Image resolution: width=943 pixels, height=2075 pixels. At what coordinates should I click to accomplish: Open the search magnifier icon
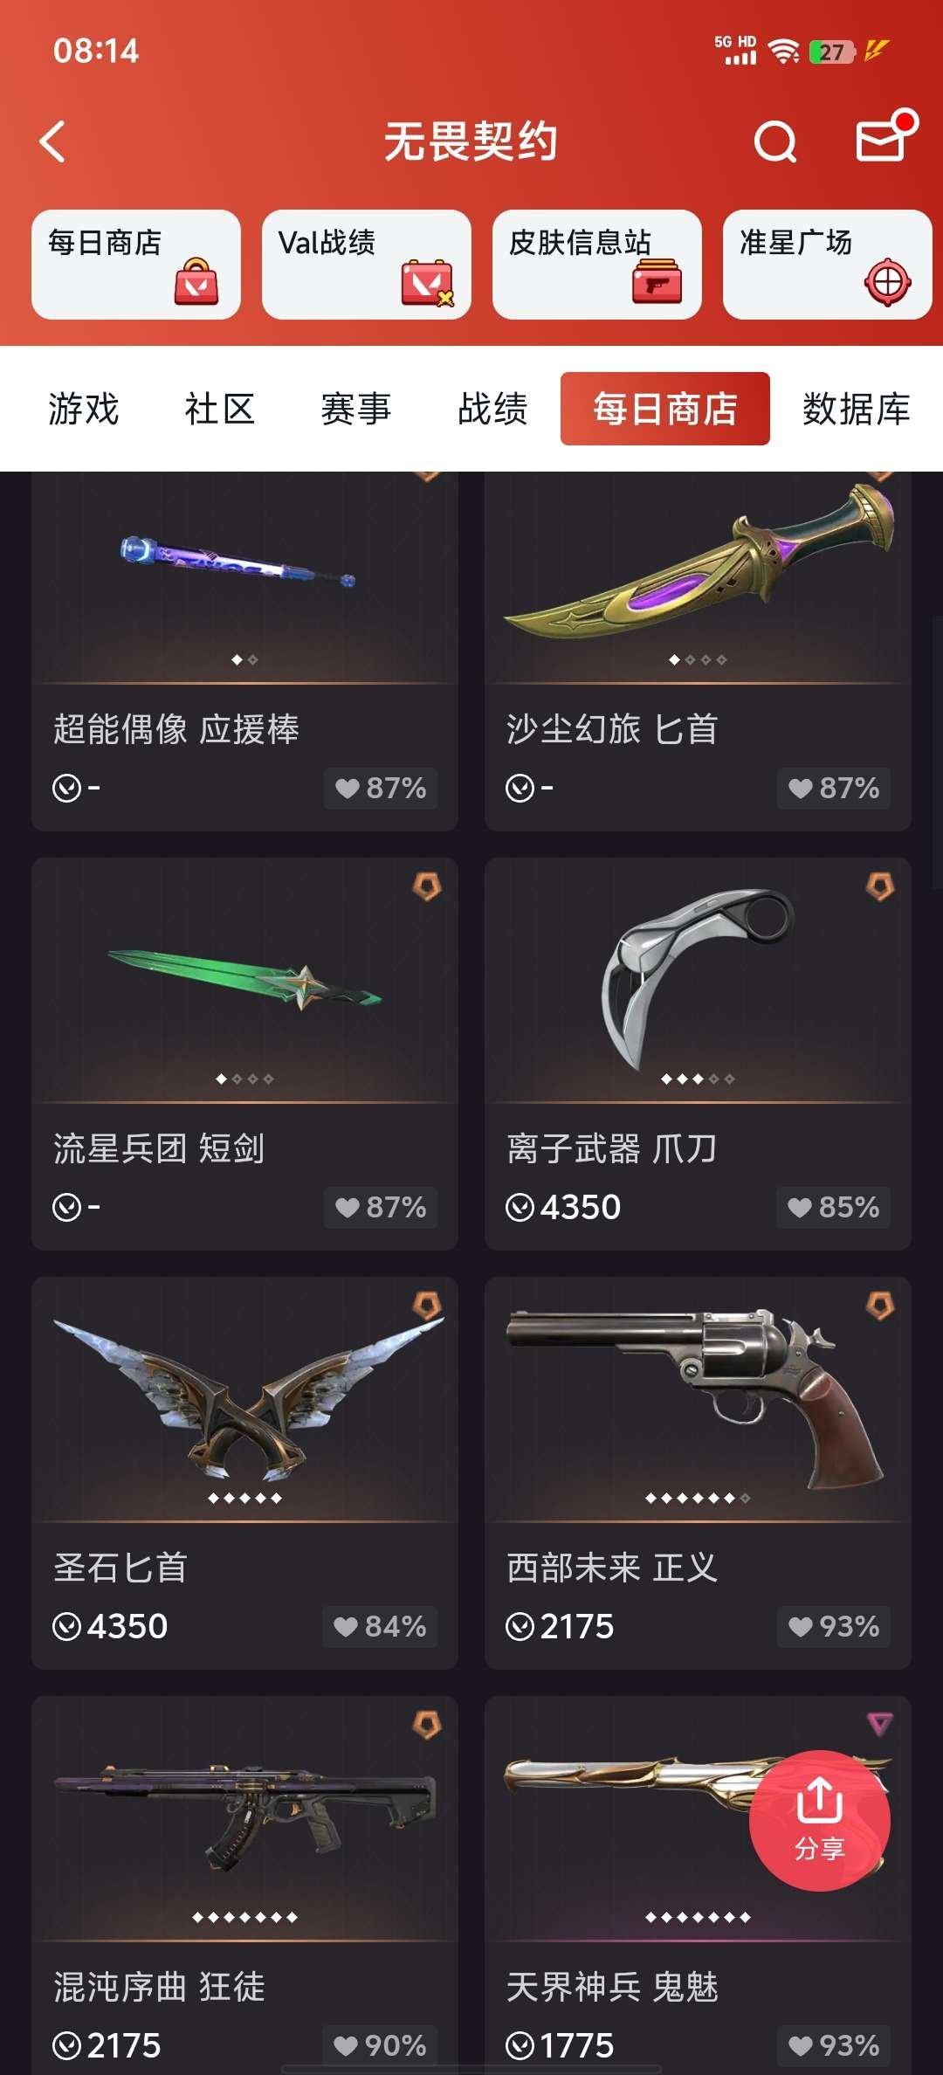pos(775,141)
